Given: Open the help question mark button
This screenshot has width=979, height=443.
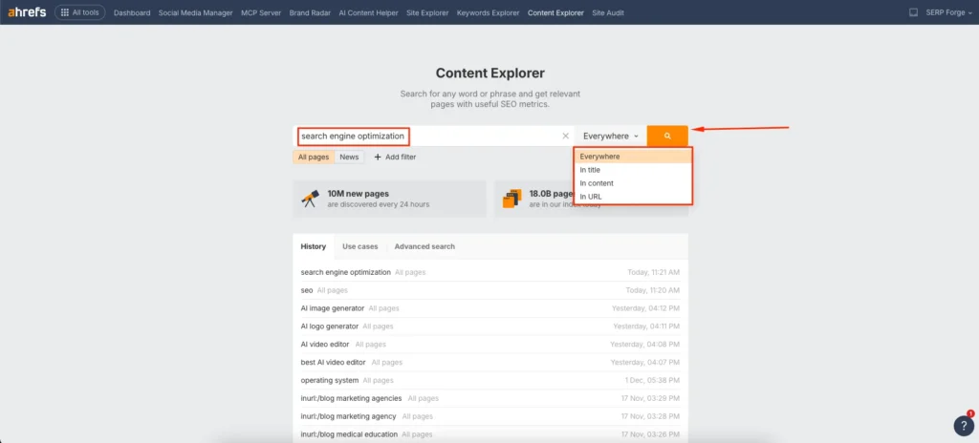Looking at the screenshot, I should pyautogui.click(x=964, y=426).
